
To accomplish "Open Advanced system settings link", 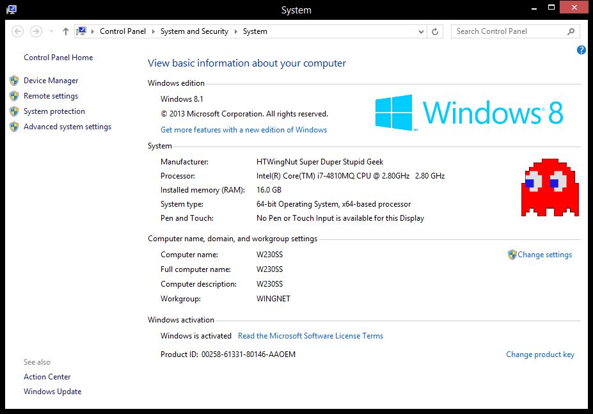I will coord(67,127).
